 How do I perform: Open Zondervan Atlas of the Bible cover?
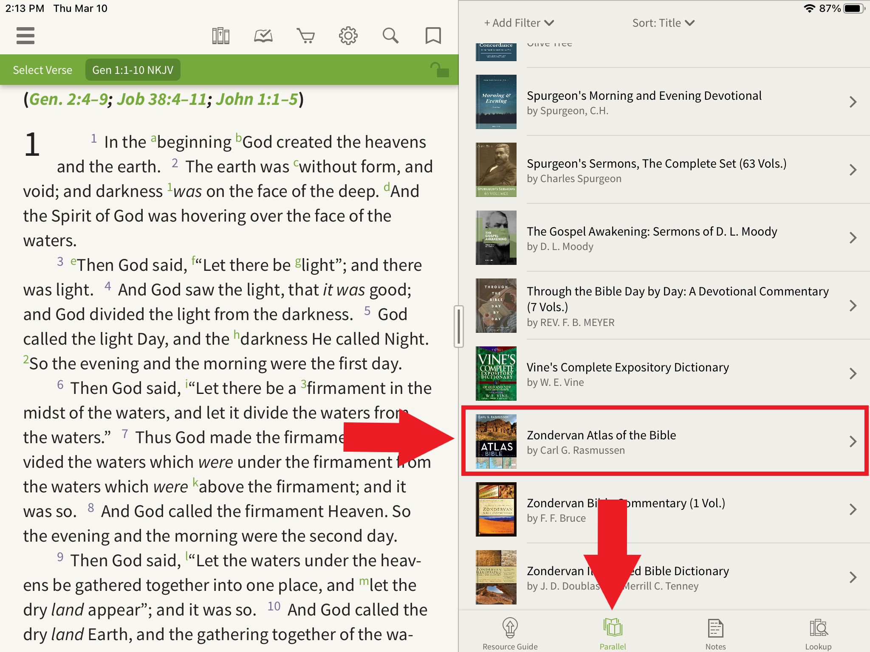pos(496,441)
